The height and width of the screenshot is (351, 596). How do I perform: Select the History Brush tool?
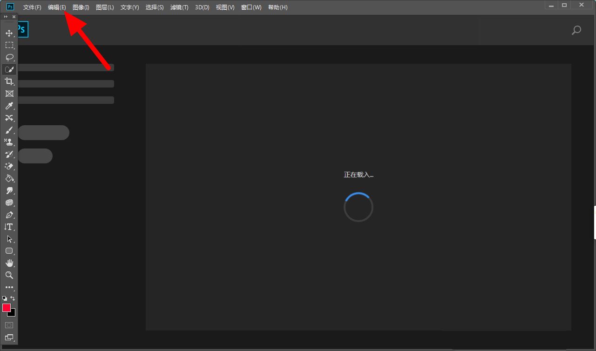click(9, 154)
